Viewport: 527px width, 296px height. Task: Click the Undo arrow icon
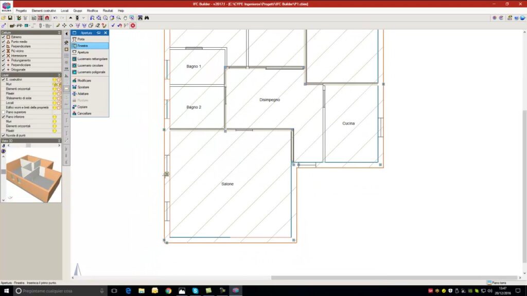click(x=55, y=18)
